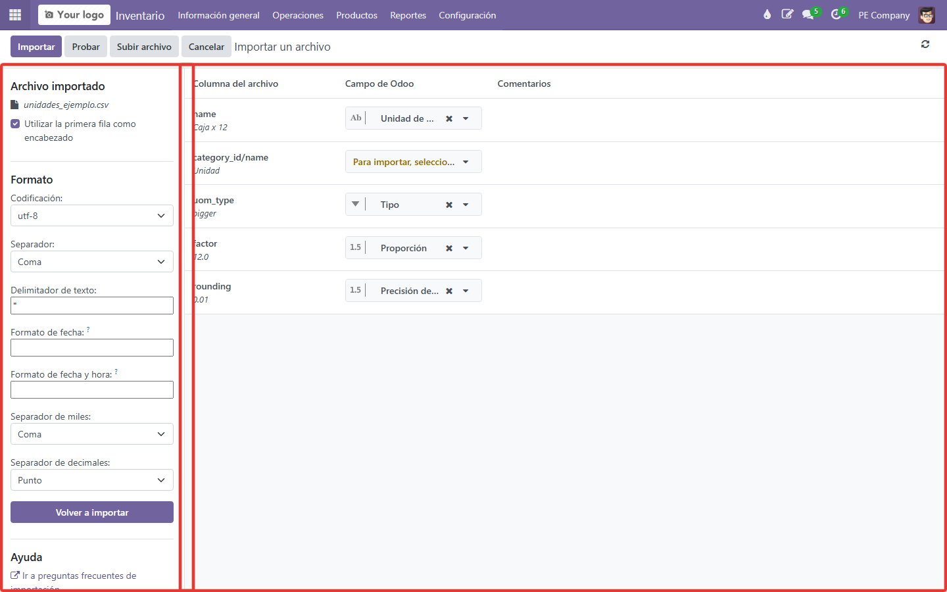Toggle the first-row-as-header checkbox
Screen dimensions: 947x592
pyautogui.click(x=15, y=124)
